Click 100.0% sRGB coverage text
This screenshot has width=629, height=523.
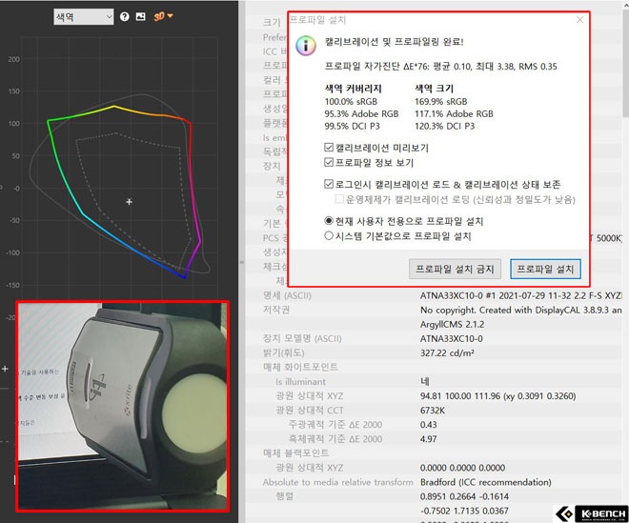click(351, 102)
